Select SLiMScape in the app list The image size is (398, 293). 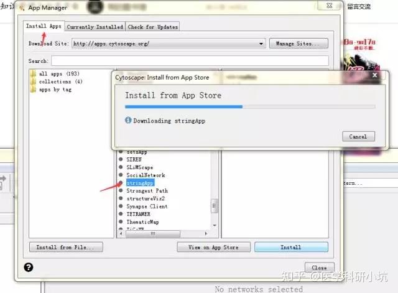(x=139, y=167)
